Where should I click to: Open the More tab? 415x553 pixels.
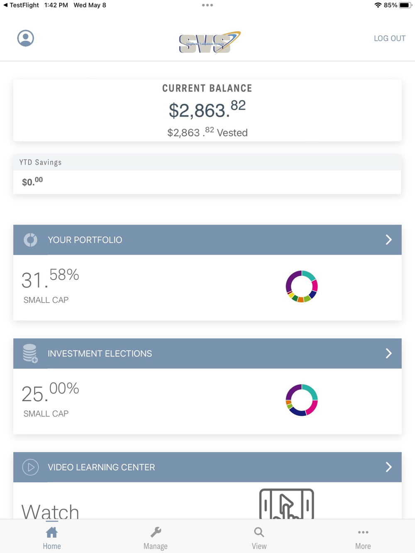[x=363, y=538]
